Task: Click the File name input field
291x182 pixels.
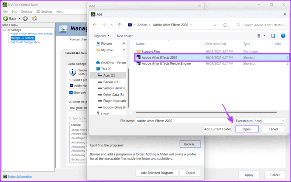Action: pyautogui.click(x=184, y=121)
